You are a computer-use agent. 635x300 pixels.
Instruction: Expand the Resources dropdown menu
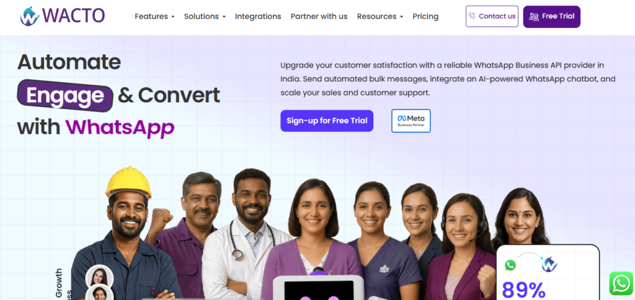[x=380, y=17]
